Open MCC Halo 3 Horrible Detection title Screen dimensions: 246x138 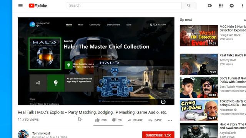click(233, 28)
